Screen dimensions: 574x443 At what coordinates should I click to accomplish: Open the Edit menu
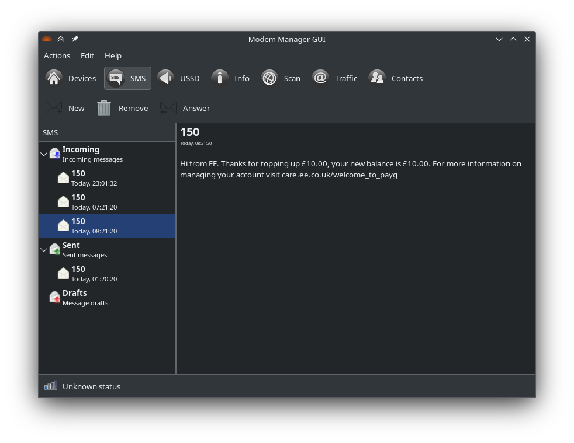click(87, 55)
